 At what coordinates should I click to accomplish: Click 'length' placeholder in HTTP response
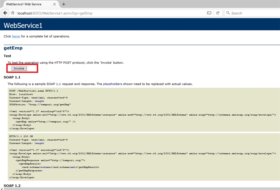click(x=39, y=143)
